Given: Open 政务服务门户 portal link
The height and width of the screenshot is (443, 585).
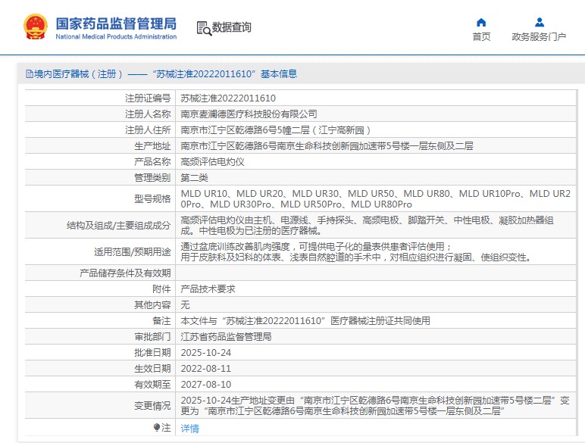Looking at the screenshot, I should point(539,36).
